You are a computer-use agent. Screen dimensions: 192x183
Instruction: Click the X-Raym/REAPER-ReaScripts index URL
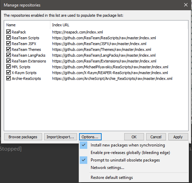point(110,73)
